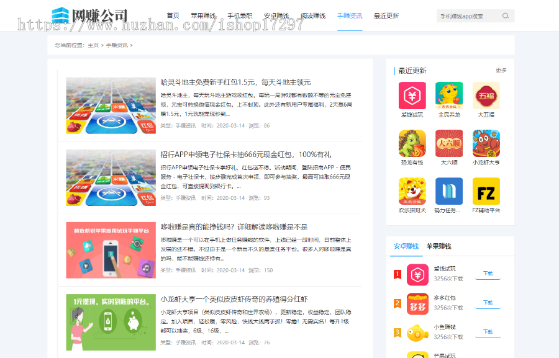Click the search magnifier icon

coord(506,16)
